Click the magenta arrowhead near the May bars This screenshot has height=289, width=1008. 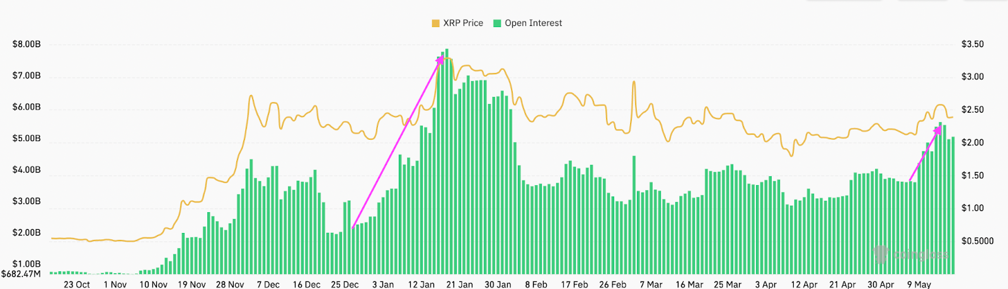(x=938, y=130)
